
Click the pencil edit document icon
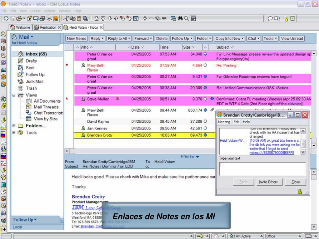click(x=29, y=18)
